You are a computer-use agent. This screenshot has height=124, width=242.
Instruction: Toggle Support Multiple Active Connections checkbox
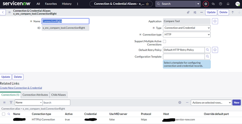point(164,42)
